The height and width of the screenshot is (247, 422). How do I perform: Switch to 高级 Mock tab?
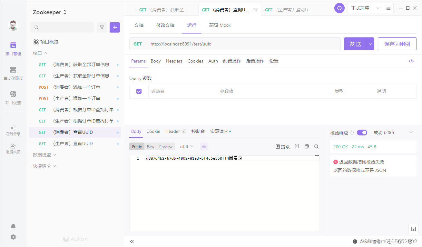tap(220, 25)
